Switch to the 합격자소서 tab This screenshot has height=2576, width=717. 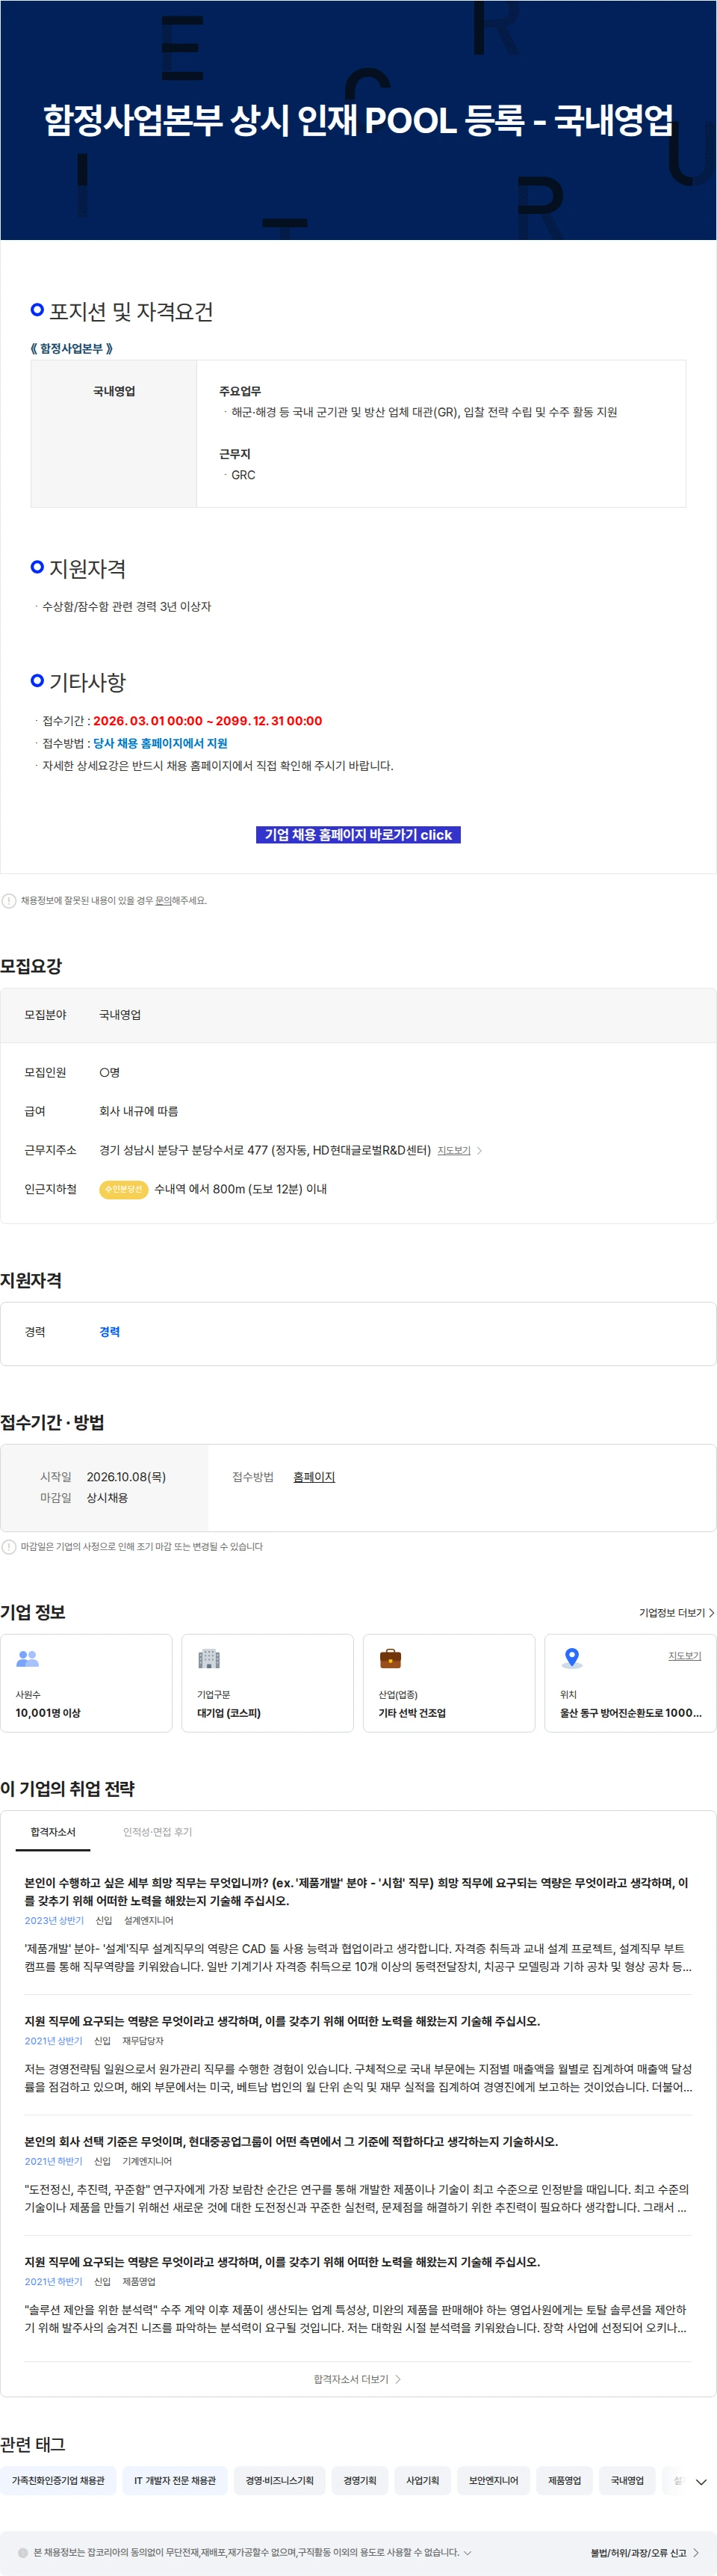[x=53, y=1831]
